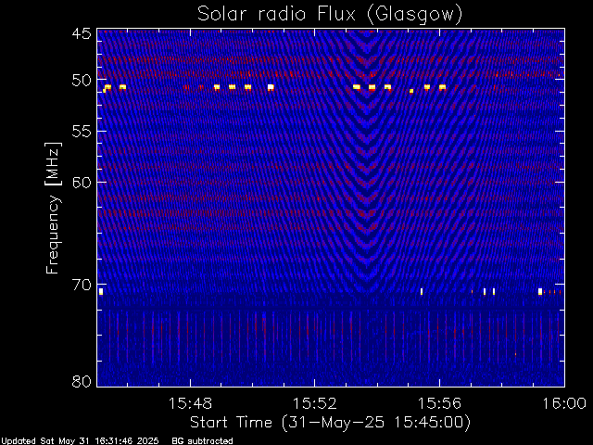Click the 45 frequency tick label

[x=82, y=33]
